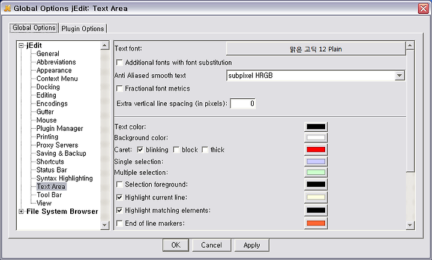Open Highlight current line color swatch
Screen dimensions: 432x260
click(x=316, y=197)
